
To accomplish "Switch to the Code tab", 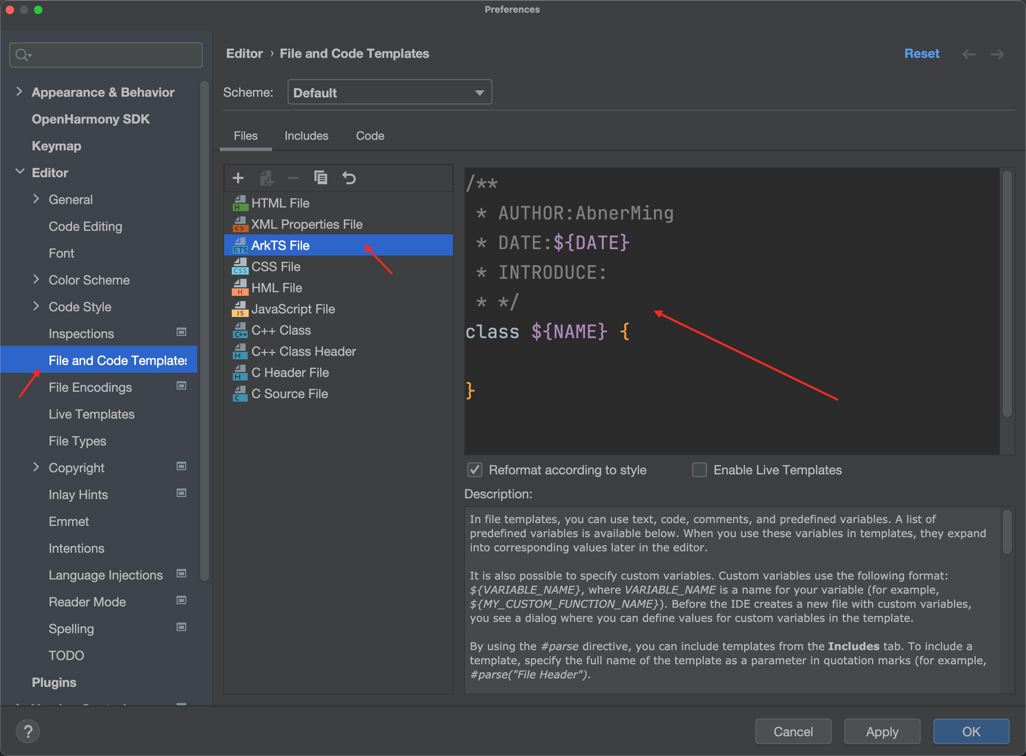I will pos(370,136).
